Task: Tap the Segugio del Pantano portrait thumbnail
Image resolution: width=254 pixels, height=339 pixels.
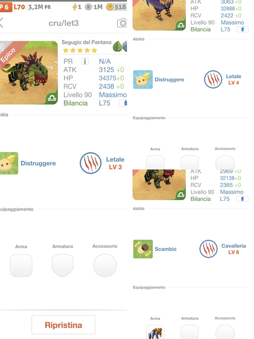Action: pyautogui.click(x=29, y=72)
